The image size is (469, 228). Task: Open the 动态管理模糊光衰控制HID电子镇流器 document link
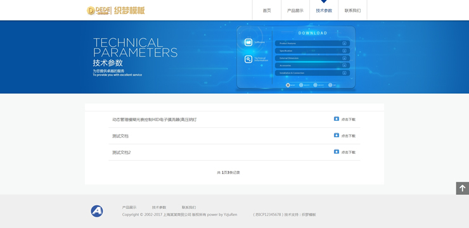pyautogui.click(x=155, y=120)
